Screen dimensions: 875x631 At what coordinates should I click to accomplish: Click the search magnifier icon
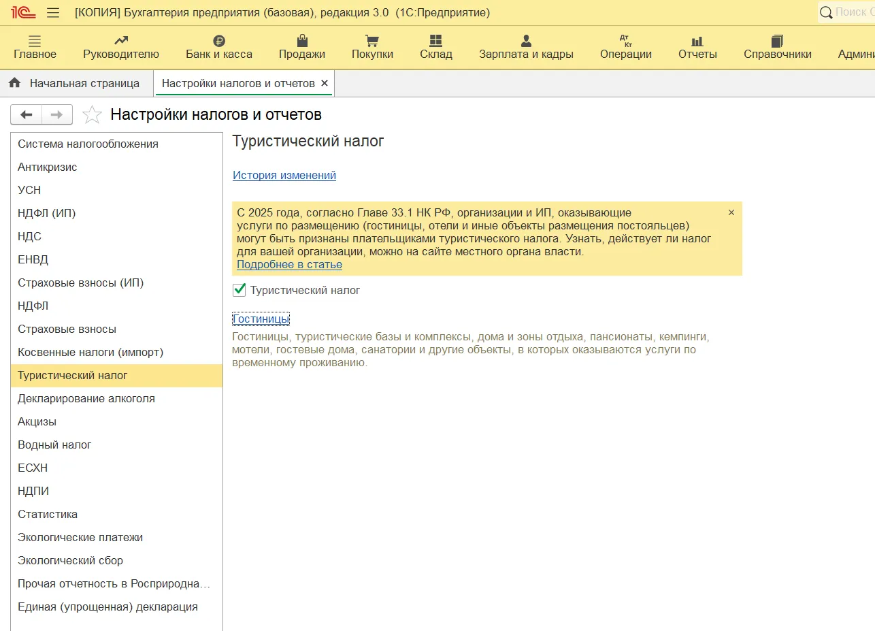tap(826, 12)
